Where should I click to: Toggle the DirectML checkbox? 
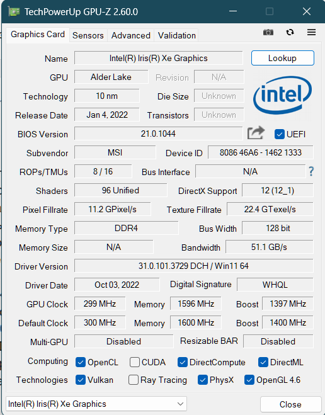(263, 362)
